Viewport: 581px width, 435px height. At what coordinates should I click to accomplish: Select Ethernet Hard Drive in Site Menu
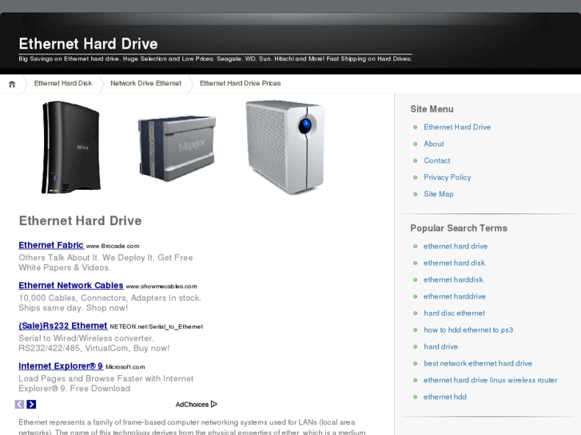click(457, 127)
